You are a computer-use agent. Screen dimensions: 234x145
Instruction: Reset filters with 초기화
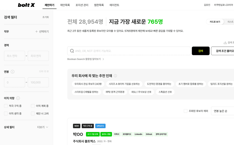(x=45, y=17)
